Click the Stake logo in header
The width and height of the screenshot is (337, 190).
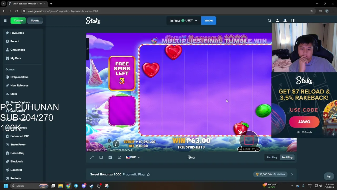93,21
